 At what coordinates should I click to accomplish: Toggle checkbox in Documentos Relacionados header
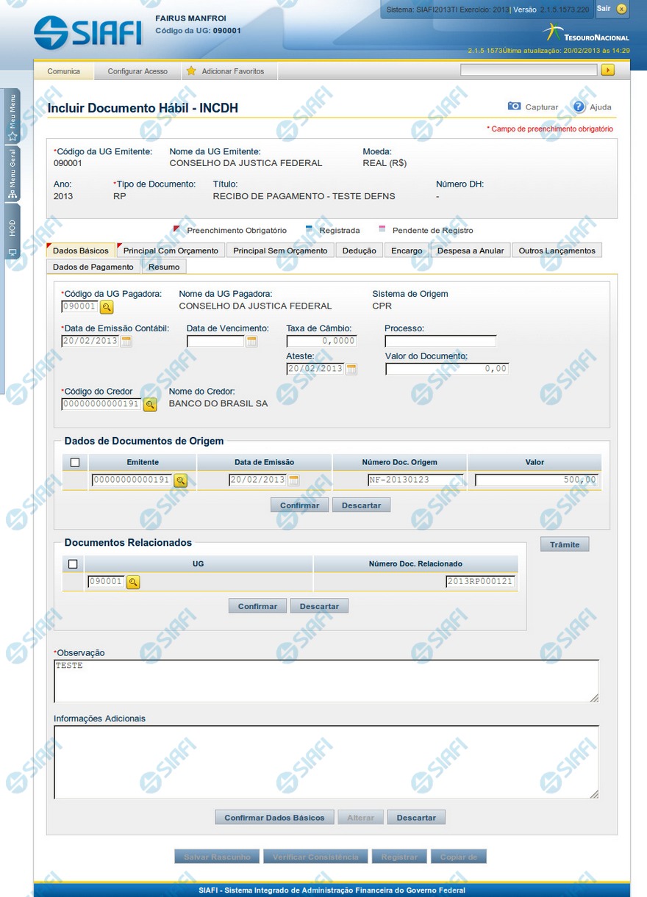[x=72, y=564]
